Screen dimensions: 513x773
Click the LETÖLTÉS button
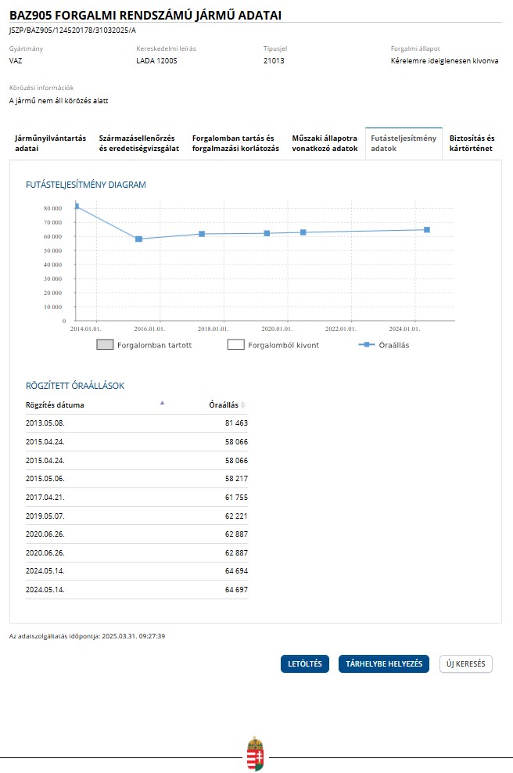point(305,663)
